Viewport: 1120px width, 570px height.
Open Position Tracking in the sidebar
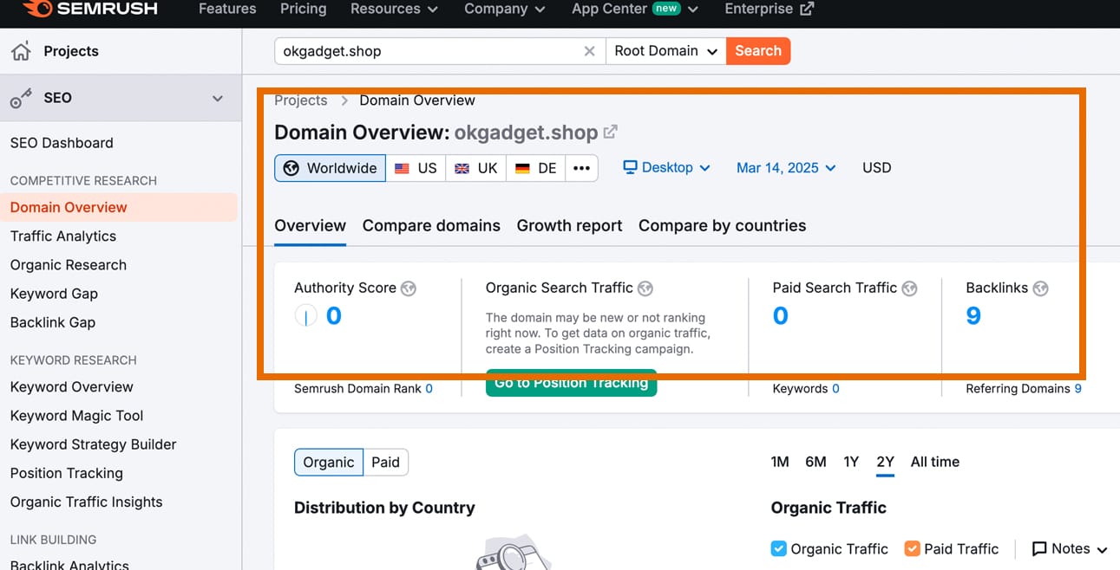click(x=67, y=473)
